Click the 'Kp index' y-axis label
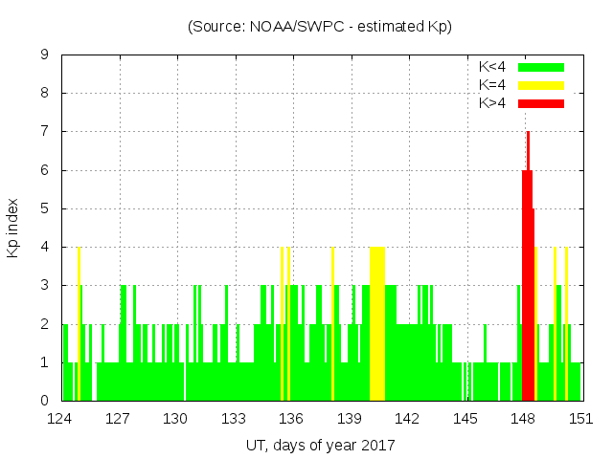 [13, 229]
